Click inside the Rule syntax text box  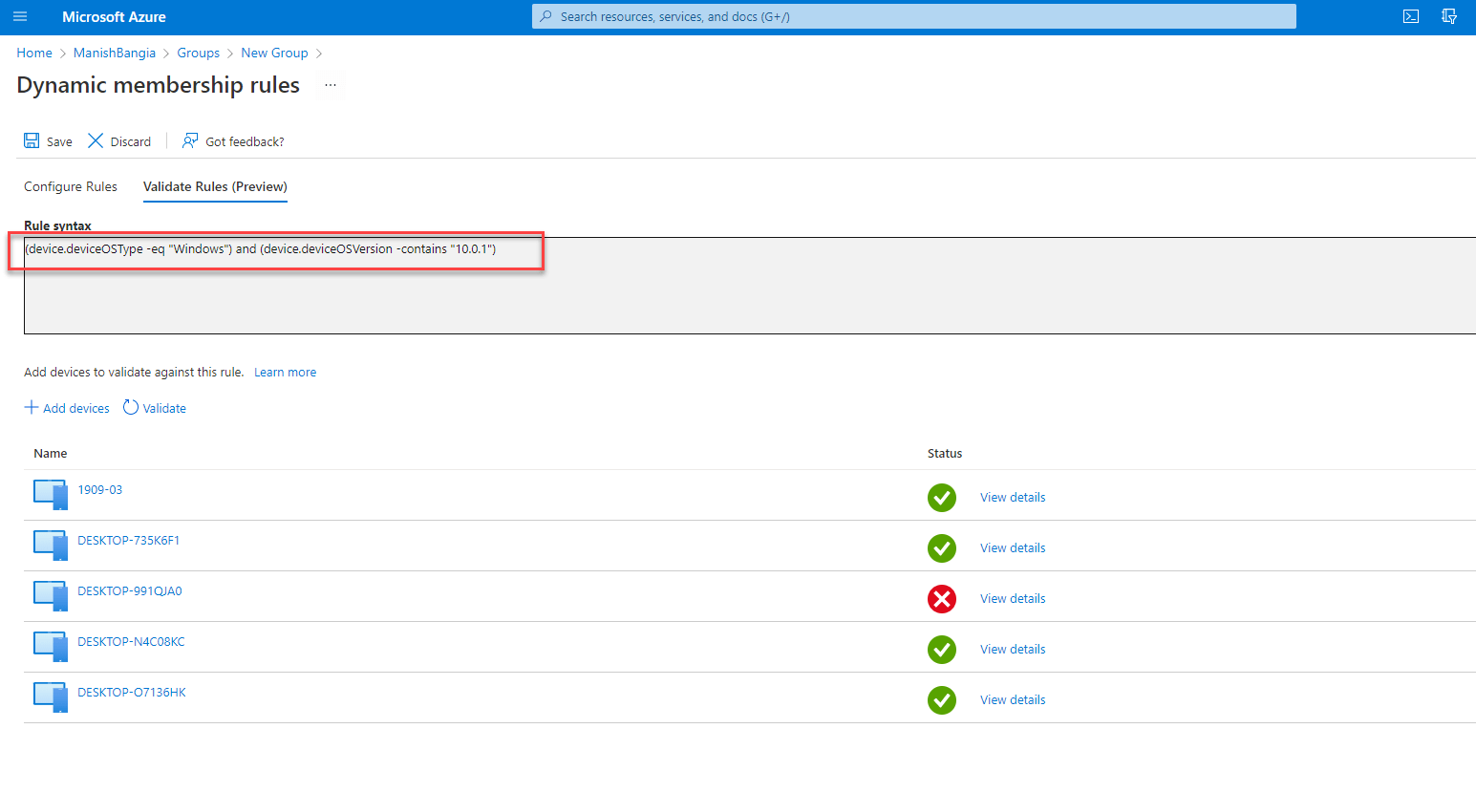[x=745, y=296]
